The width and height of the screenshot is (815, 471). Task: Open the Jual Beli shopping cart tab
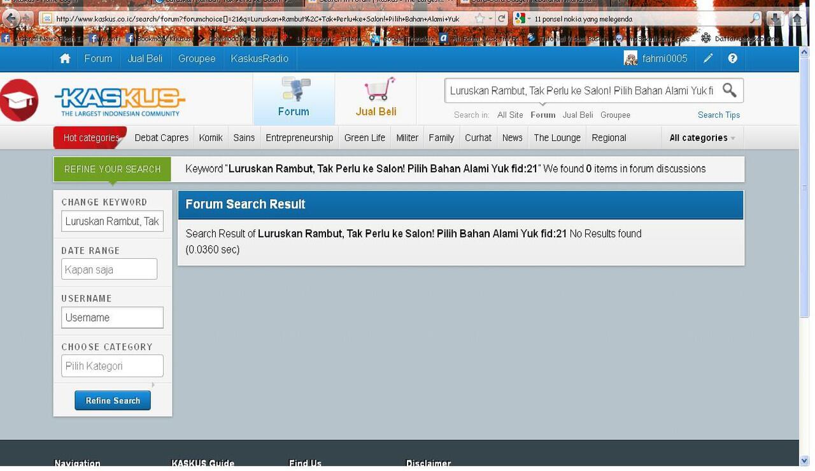coord(376,98)
